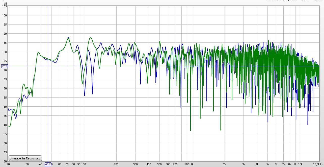Click the 35 label on the dB axis
324x167 pixels.
(x=5, y=134)
